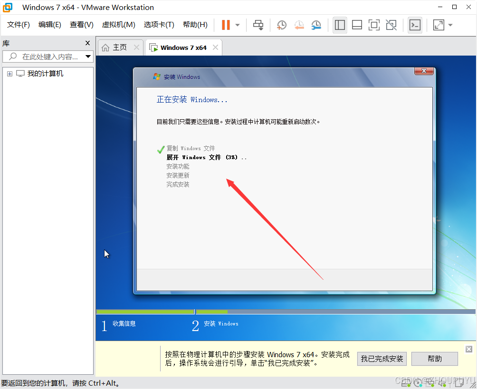The width and height of the screenshot is (477, 389).
Task: Maximize the VMware Workstation window
Action: (455, 7)
